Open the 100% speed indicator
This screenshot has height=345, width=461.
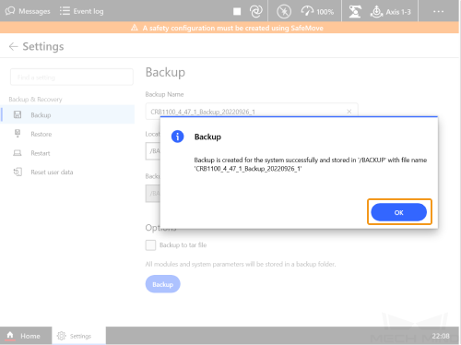(317, 11)
